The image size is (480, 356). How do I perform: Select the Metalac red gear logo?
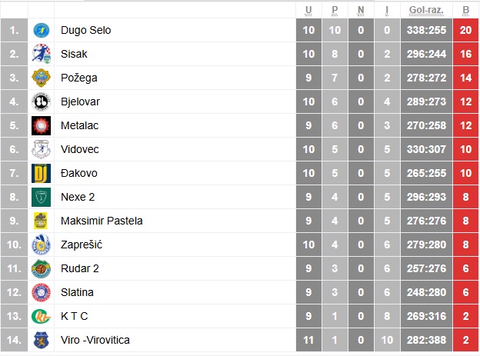(x=41, y=125)
